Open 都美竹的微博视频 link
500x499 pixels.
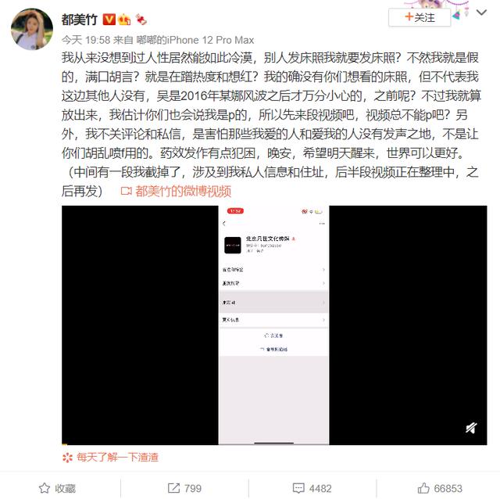(x=183, y=192)
